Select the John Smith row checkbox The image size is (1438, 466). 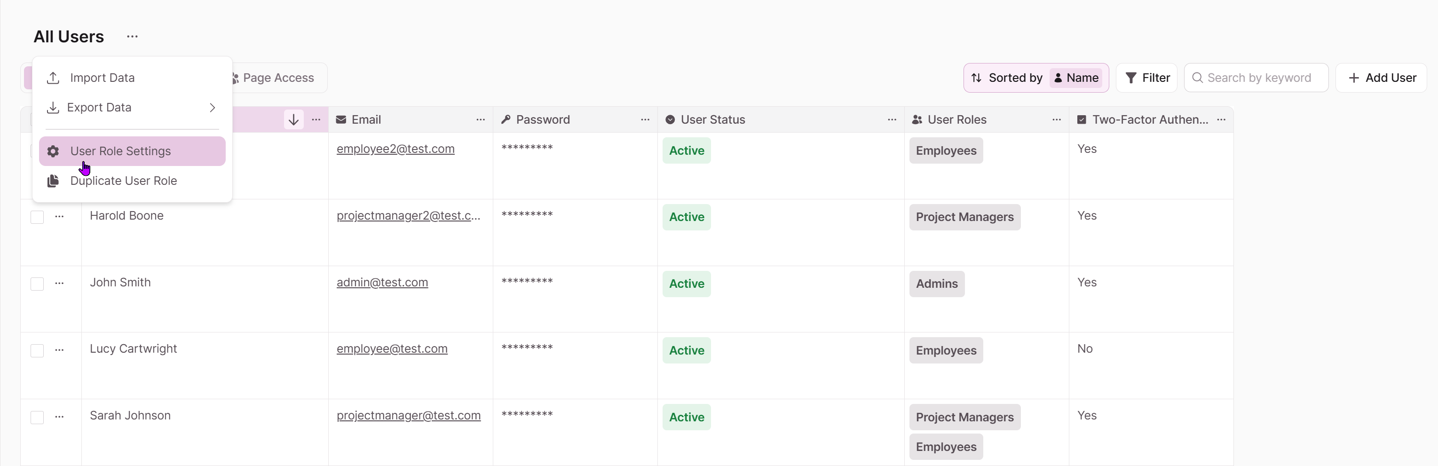click(x=37, y=284)
